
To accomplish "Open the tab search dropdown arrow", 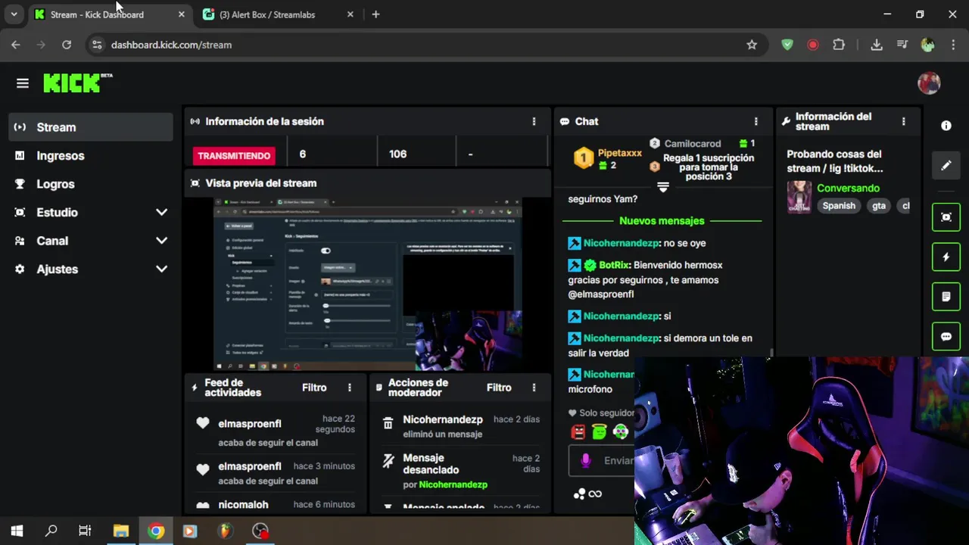I will tap(14, 14).
